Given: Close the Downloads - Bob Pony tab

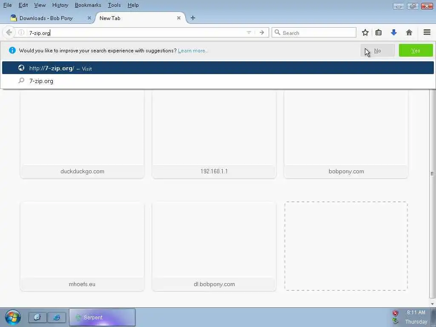Looking at the screenshot, I should (89, 18).
